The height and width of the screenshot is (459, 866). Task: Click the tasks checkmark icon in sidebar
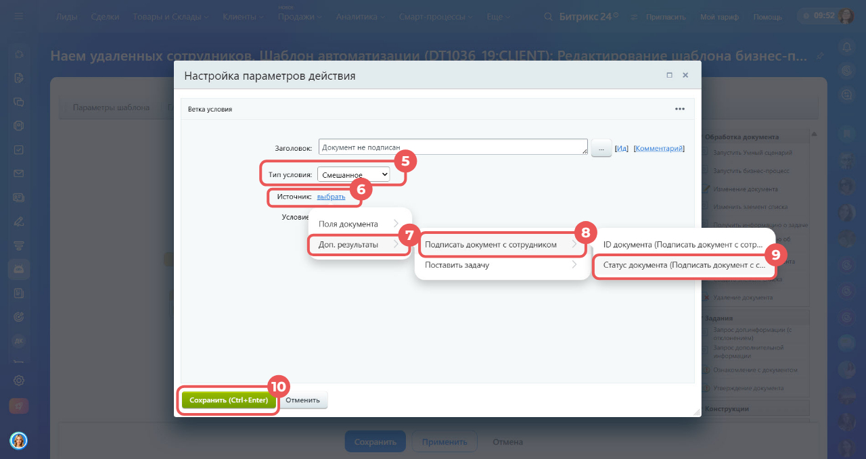click(x=19, y=149)
